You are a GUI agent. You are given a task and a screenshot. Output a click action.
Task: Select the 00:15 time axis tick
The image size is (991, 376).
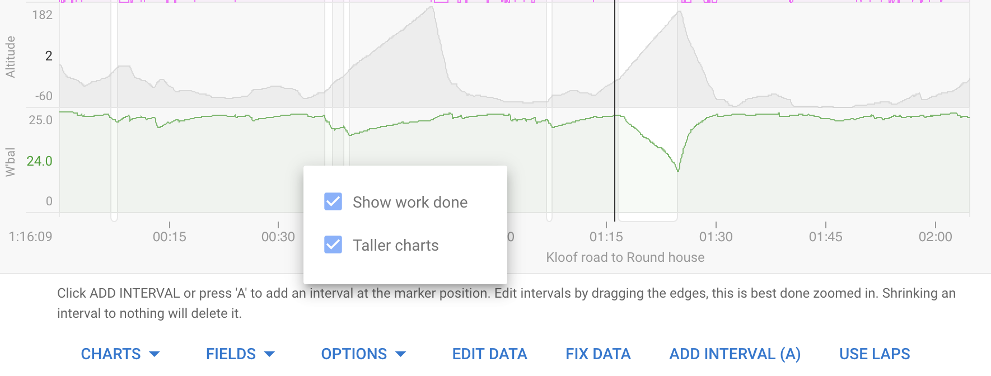[170, 237]
